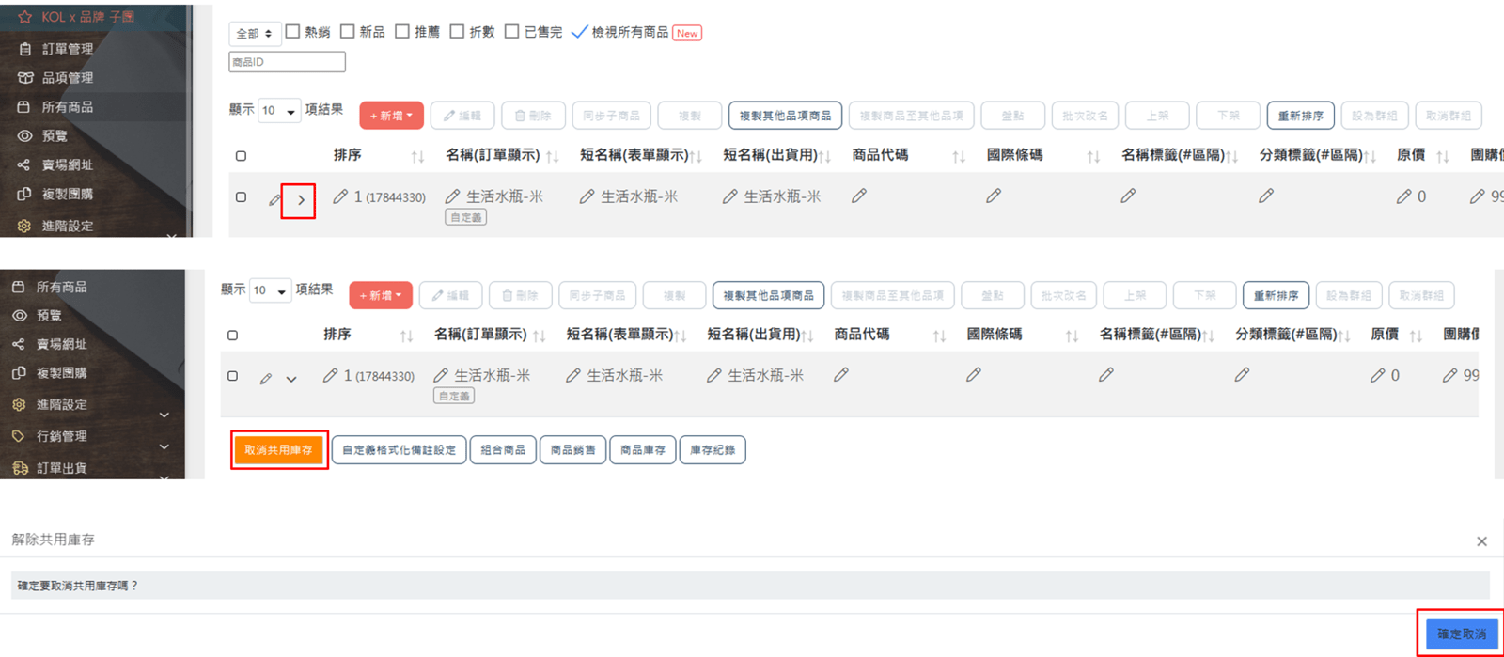Expand the product row with right chevron
1504x657 pixels.
coord(301,199)
